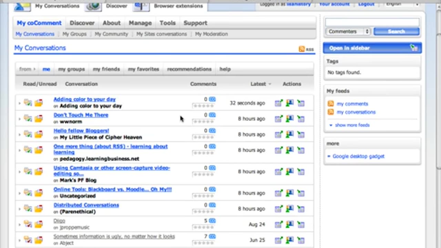Click first action icon in Don't Touch Me There row

tap(278, 119)
